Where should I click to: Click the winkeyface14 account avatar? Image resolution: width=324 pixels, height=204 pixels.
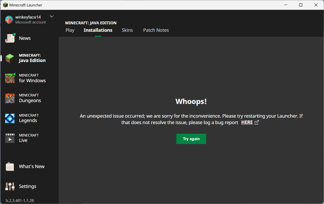[9, 20]
